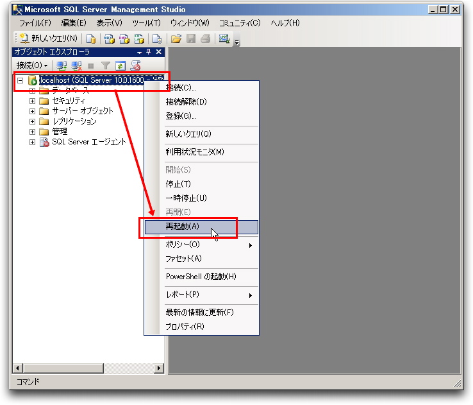Choose ファセット(A) in context menu
This screenshot has width=473, height=405.
(201, 259)
